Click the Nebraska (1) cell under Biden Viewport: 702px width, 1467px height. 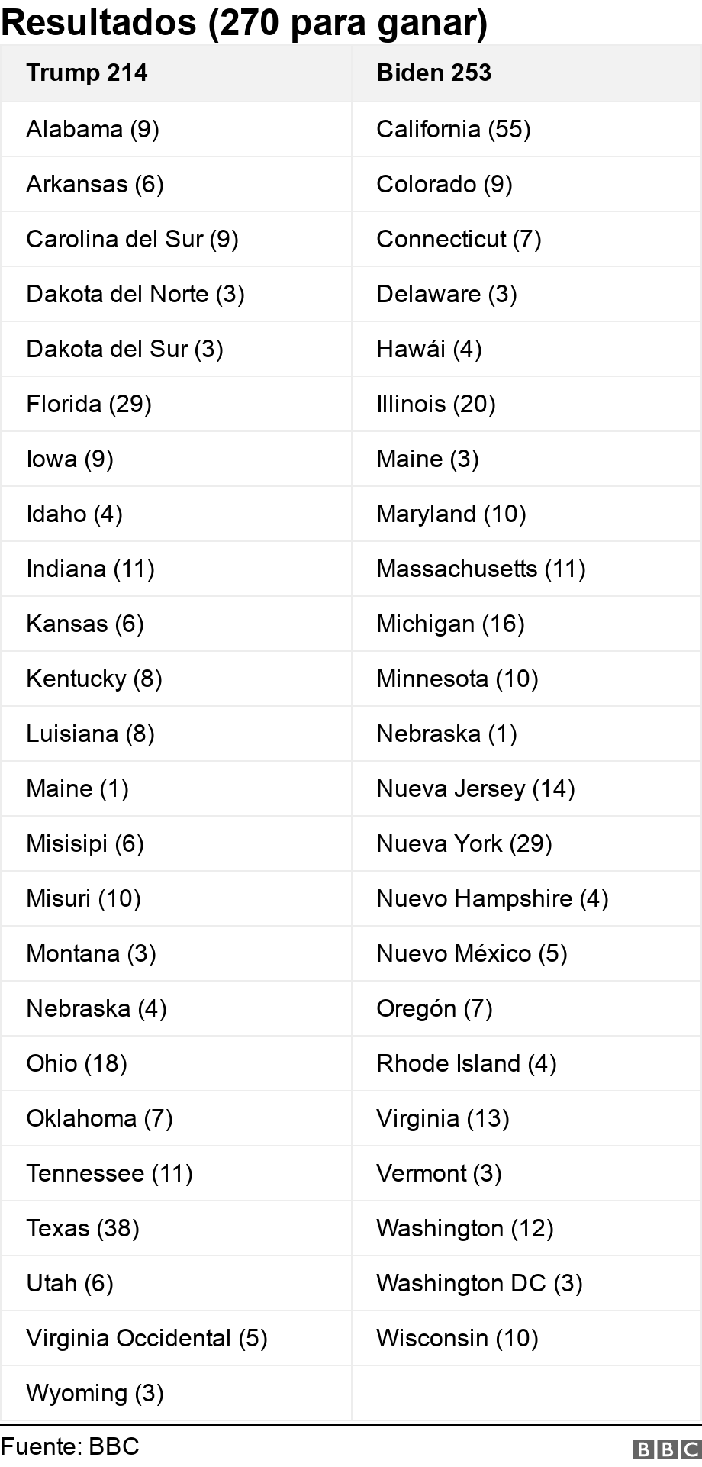[526, 733]
